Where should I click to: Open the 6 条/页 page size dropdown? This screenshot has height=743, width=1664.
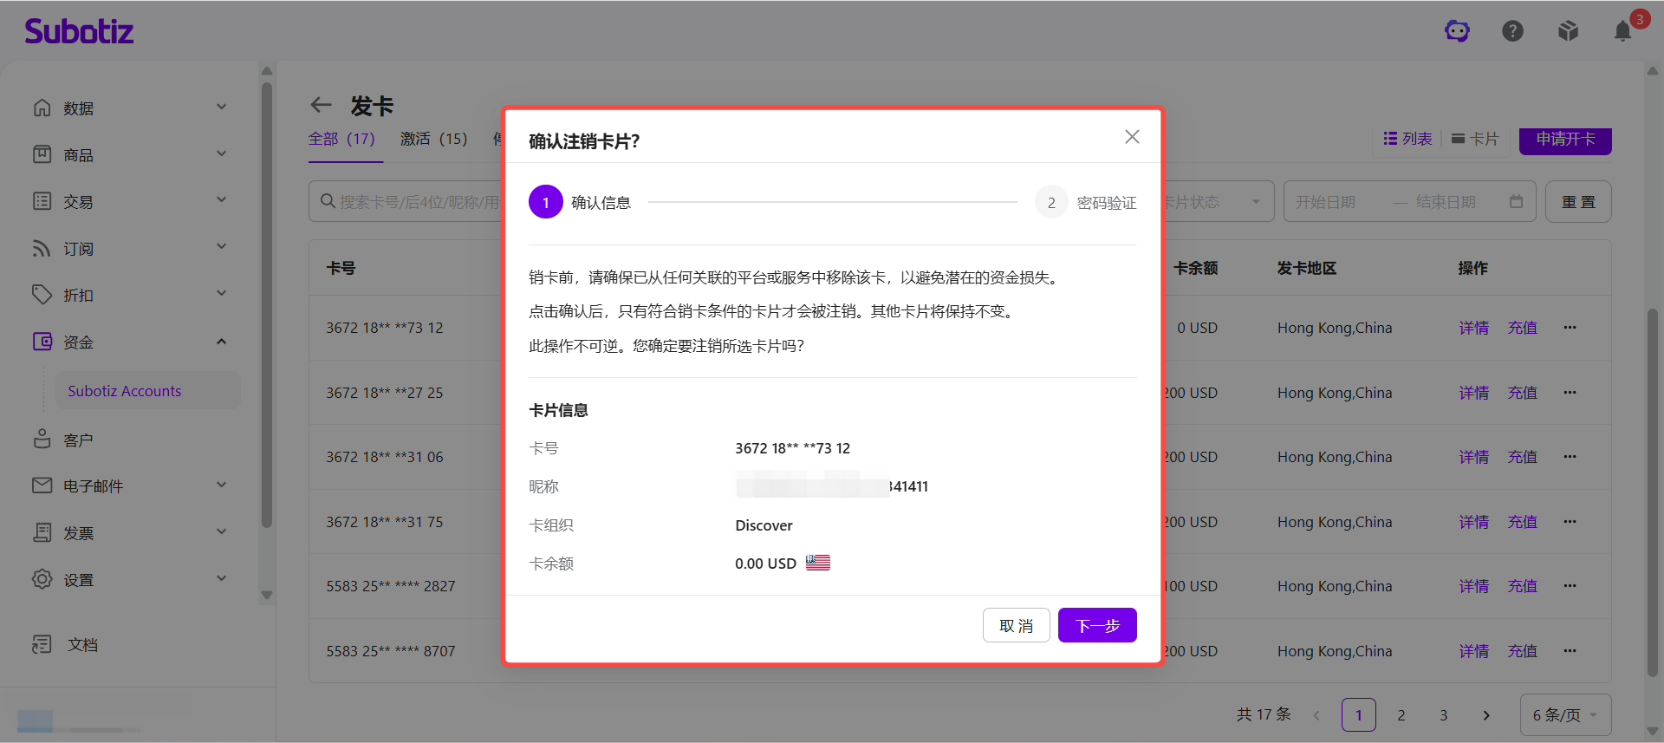pos(1565,715)
